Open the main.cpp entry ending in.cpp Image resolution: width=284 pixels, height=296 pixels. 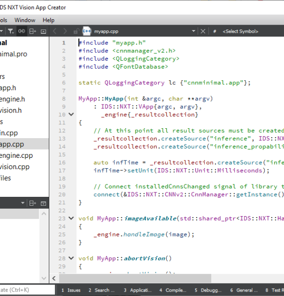coord(9,133)
